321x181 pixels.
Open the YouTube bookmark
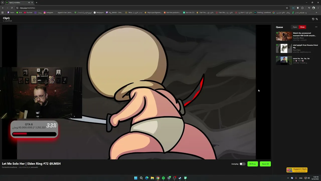coord(28,13)
